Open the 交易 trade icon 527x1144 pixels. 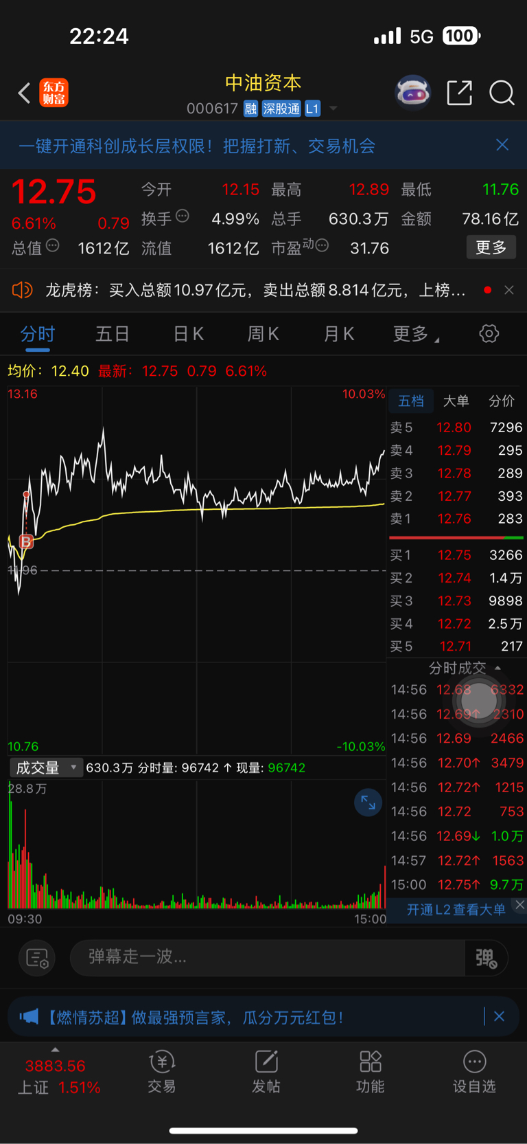coord(162,1071)
